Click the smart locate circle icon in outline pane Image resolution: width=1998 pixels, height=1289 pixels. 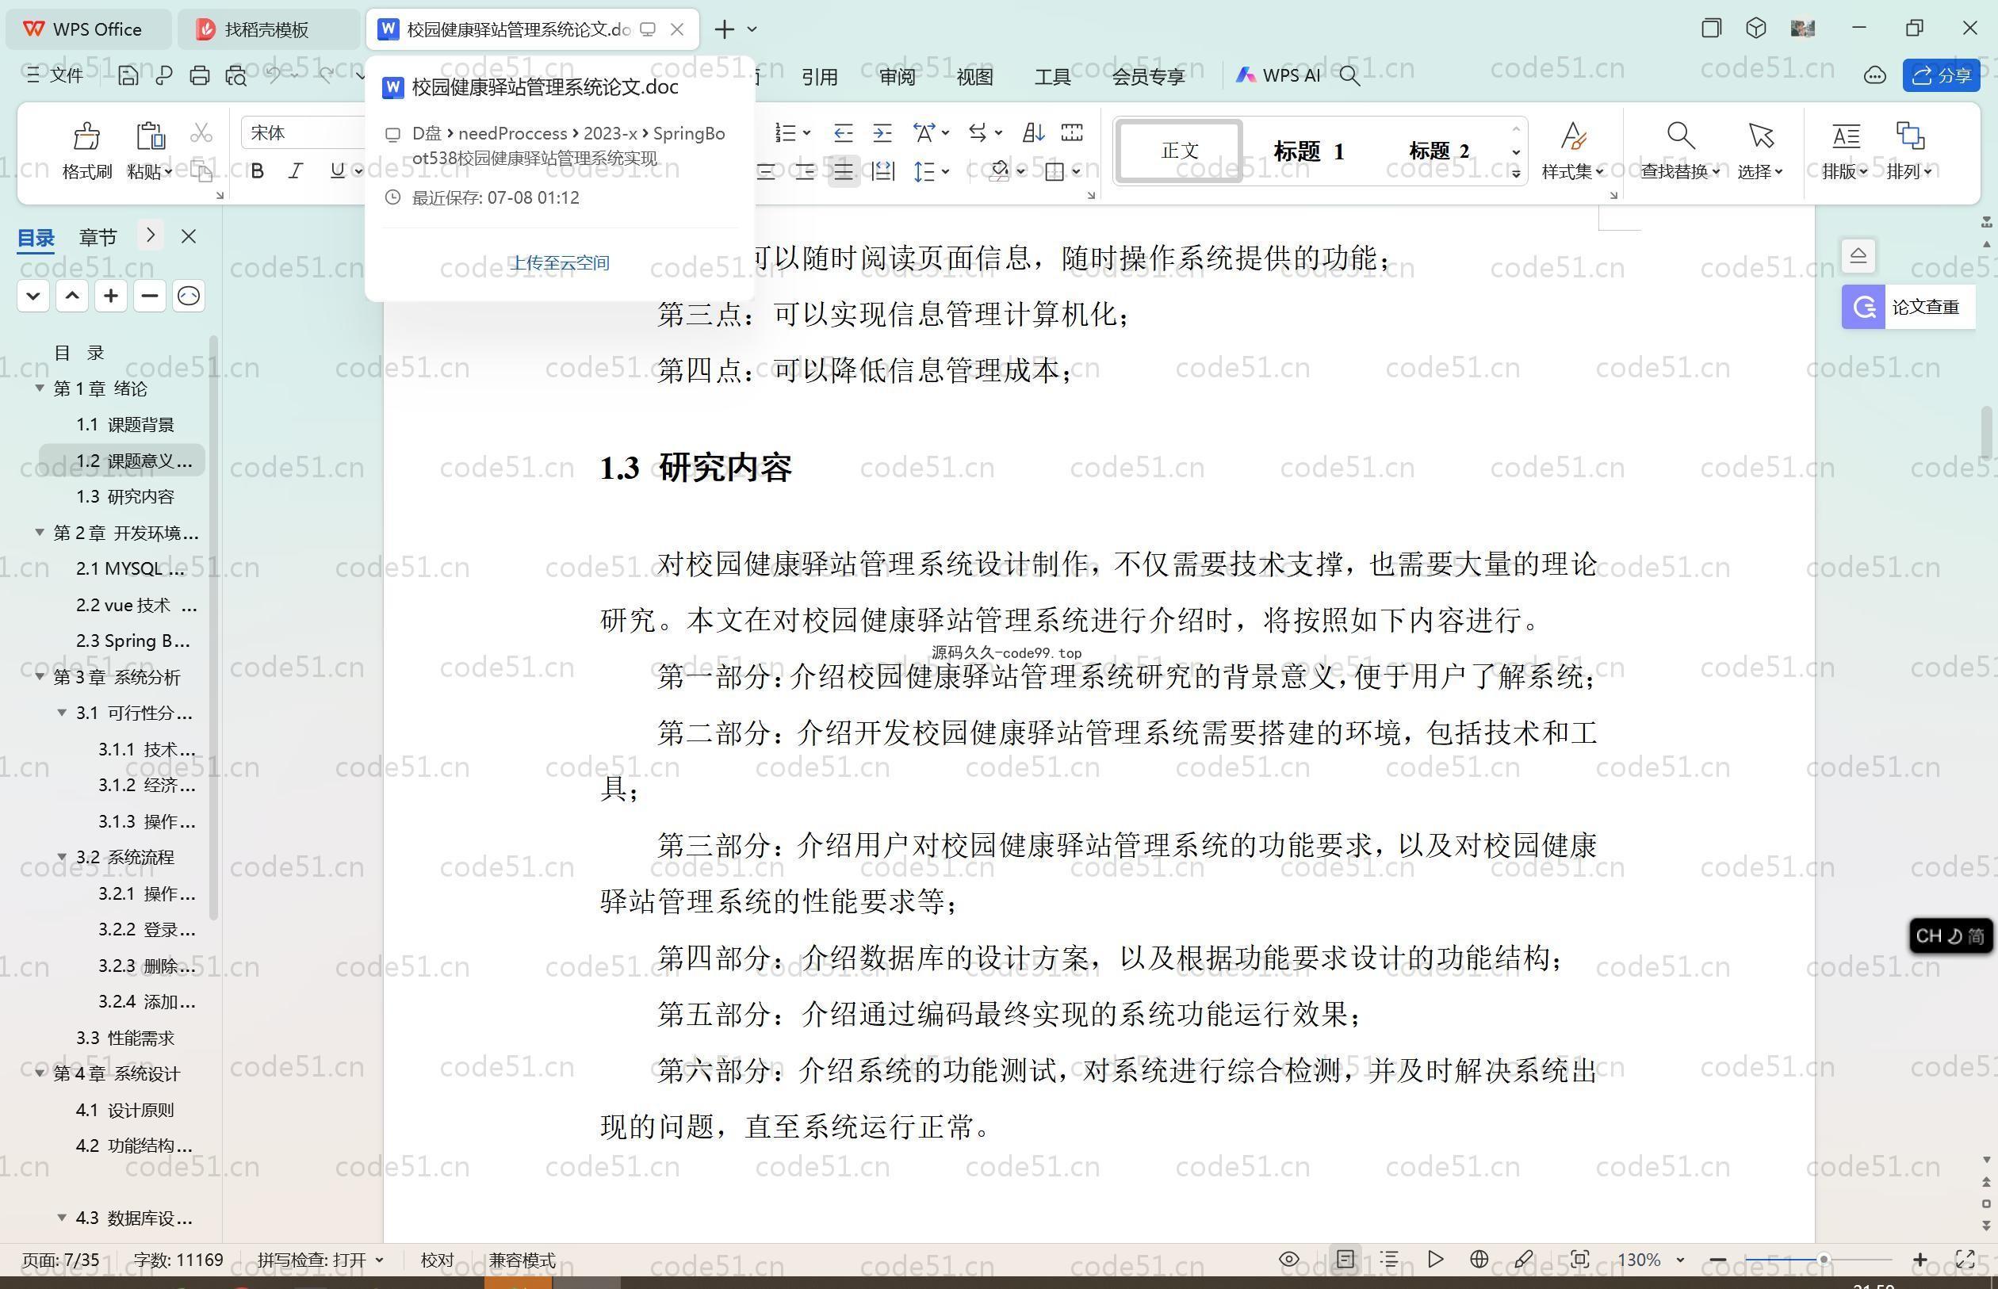coord(189,296)
